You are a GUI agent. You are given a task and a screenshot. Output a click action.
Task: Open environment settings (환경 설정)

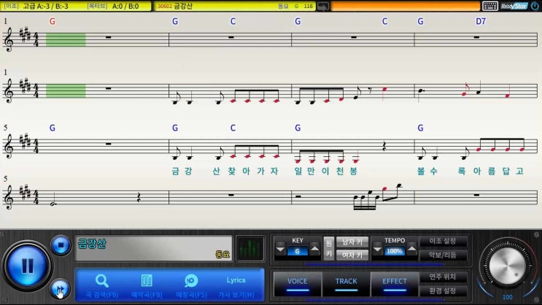click(443, 291)
